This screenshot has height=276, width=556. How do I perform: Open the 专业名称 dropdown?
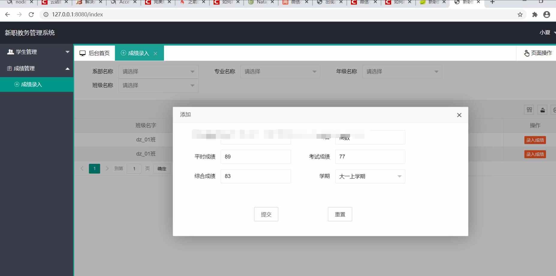pyautogui.click(x=280, y=72)
